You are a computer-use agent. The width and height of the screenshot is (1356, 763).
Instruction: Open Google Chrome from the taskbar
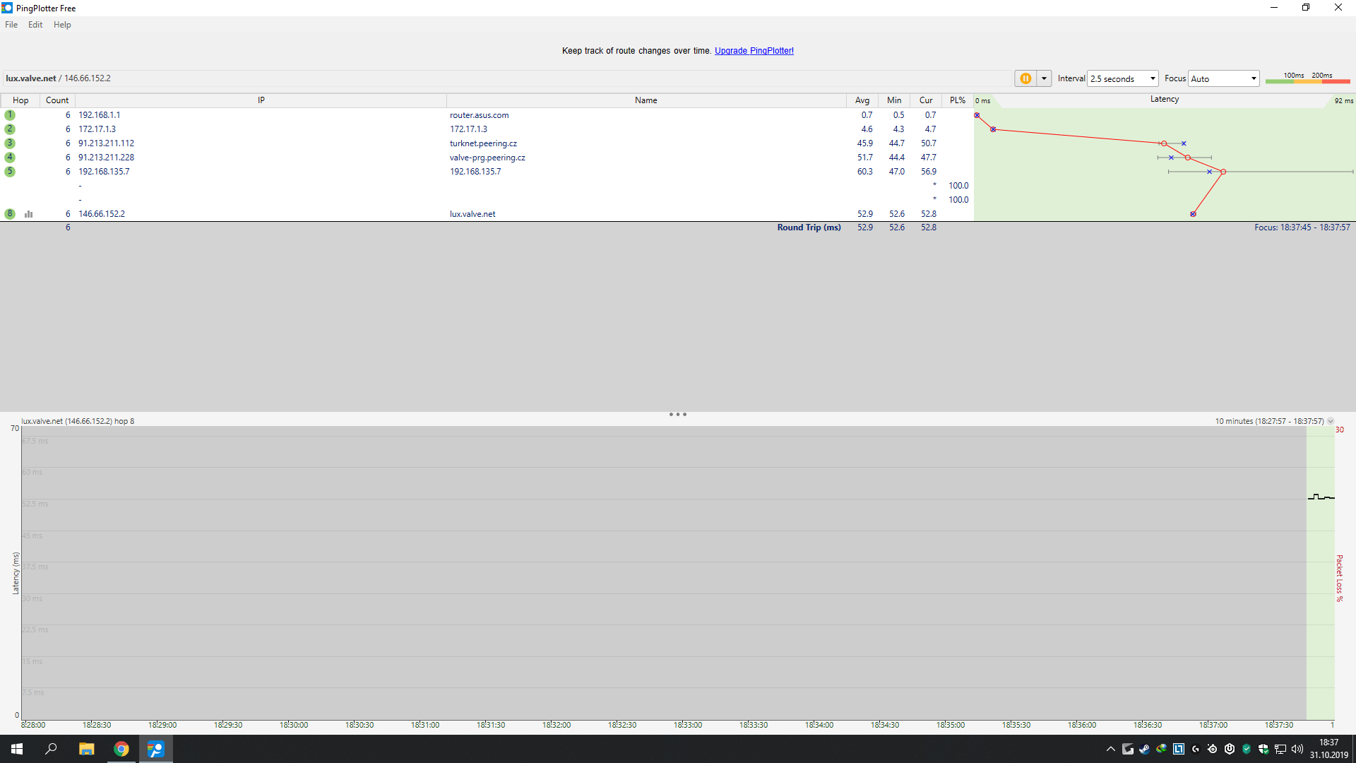pyautogui.click(x=121, y=749)
